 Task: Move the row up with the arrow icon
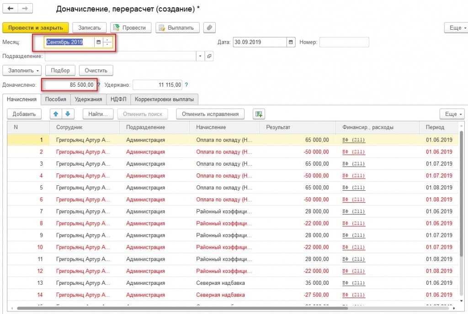[56, 114]
